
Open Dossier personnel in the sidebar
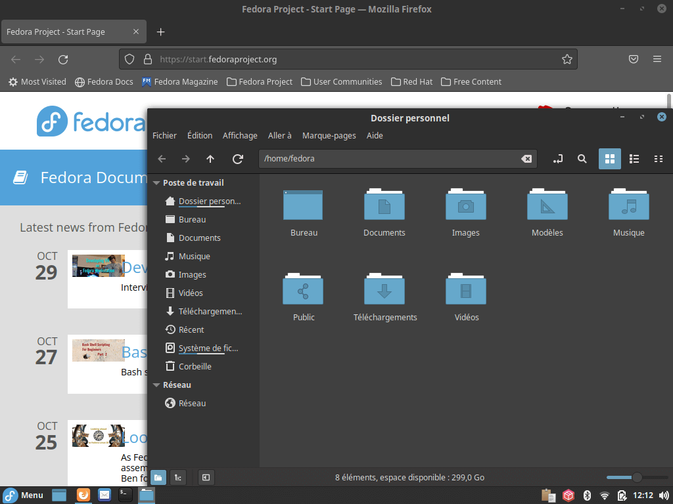point(203,201)
